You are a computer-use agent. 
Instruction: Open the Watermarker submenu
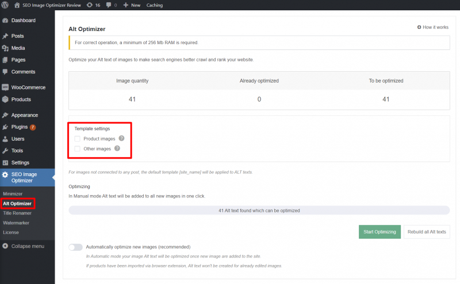click(x=16, y=223)
